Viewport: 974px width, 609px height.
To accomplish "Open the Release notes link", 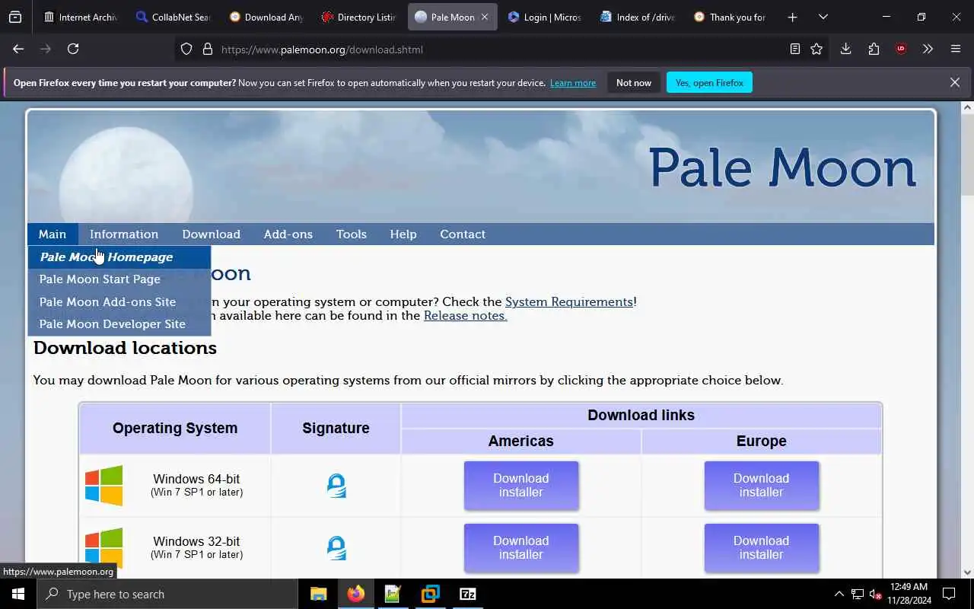I will click(x=465, y=315).
